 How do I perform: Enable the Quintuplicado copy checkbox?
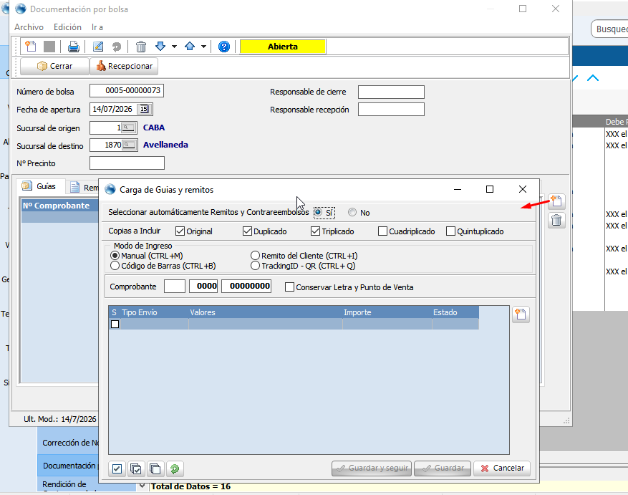(450, 231)
